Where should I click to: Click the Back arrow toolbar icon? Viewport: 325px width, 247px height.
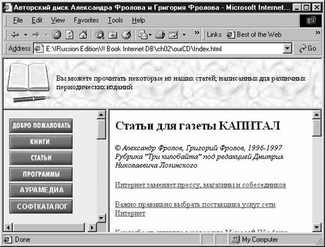coord(15,35)
